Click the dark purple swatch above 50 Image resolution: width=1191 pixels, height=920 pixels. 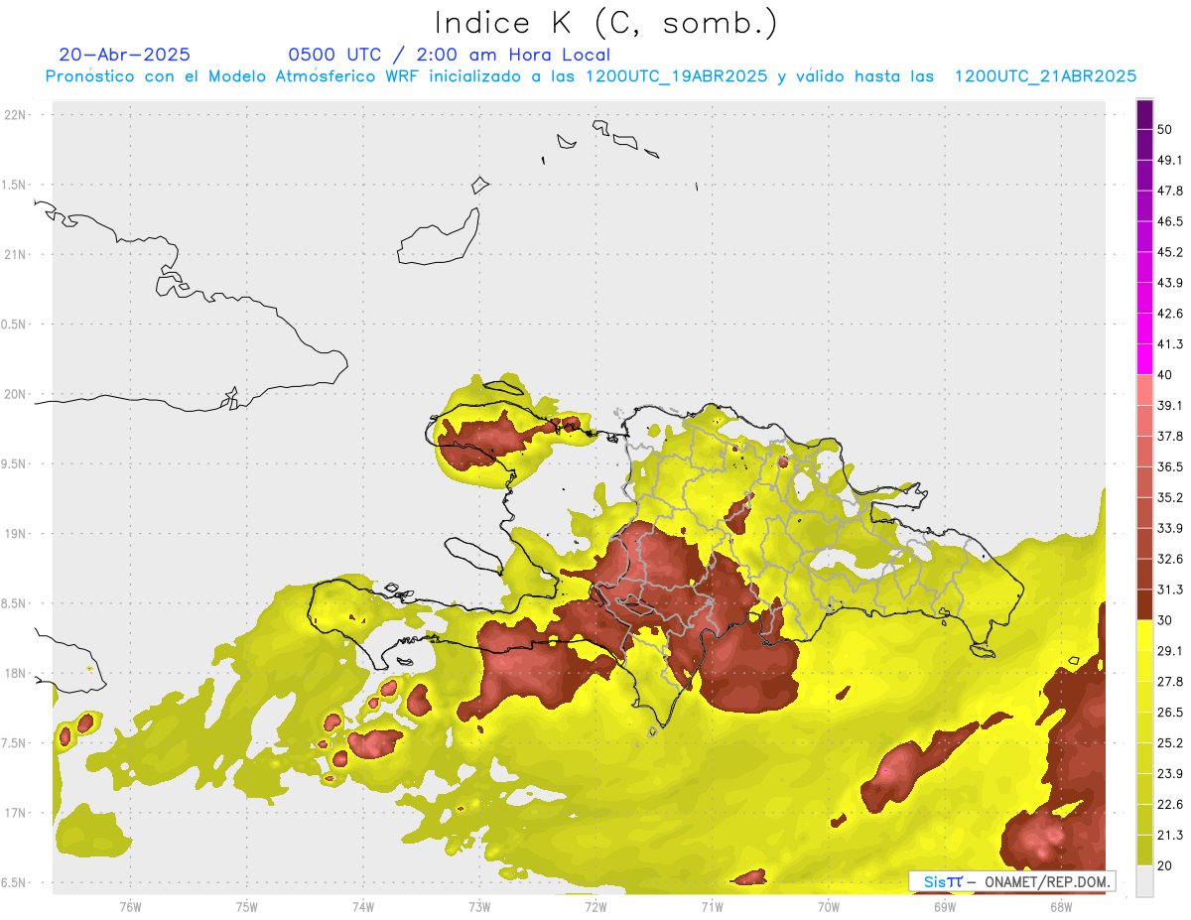[x=1144, y=114]
